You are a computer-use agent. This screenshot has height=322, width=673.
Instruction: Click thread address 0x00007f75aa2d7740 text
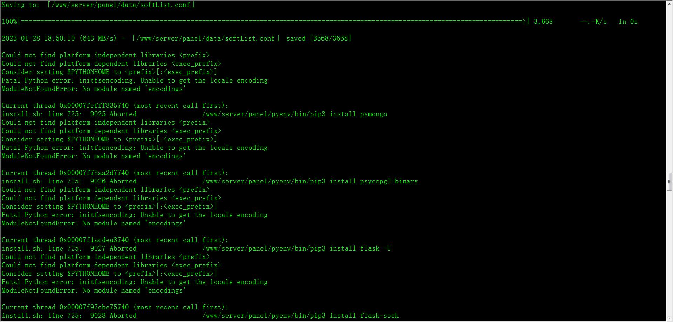pyautogui.click(x=94, y=173)
